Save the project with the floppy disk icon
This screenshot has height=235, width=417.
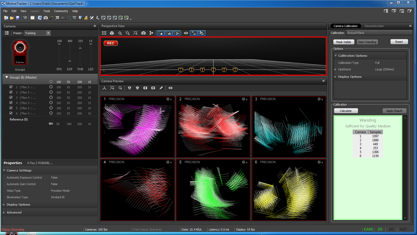click(x=18, y=18)
